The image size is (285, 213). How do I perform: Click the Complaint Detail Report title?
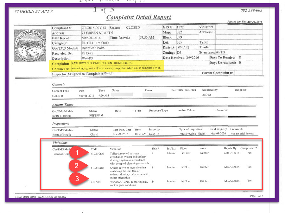139,17
